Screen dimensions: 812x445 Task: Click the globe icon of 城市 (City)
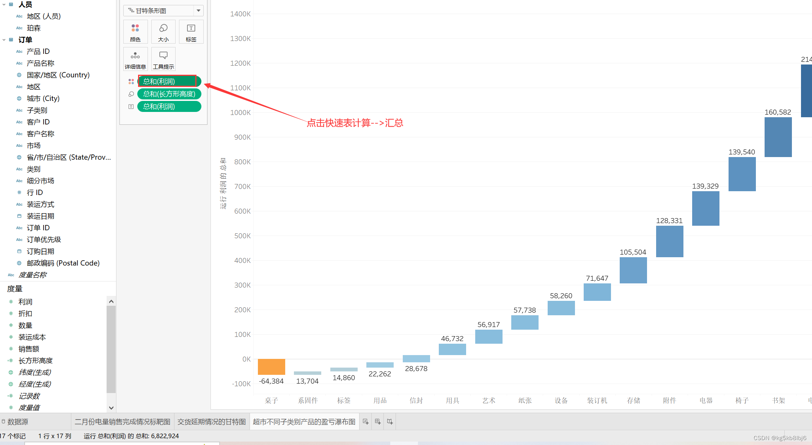(x=19, y=99)
